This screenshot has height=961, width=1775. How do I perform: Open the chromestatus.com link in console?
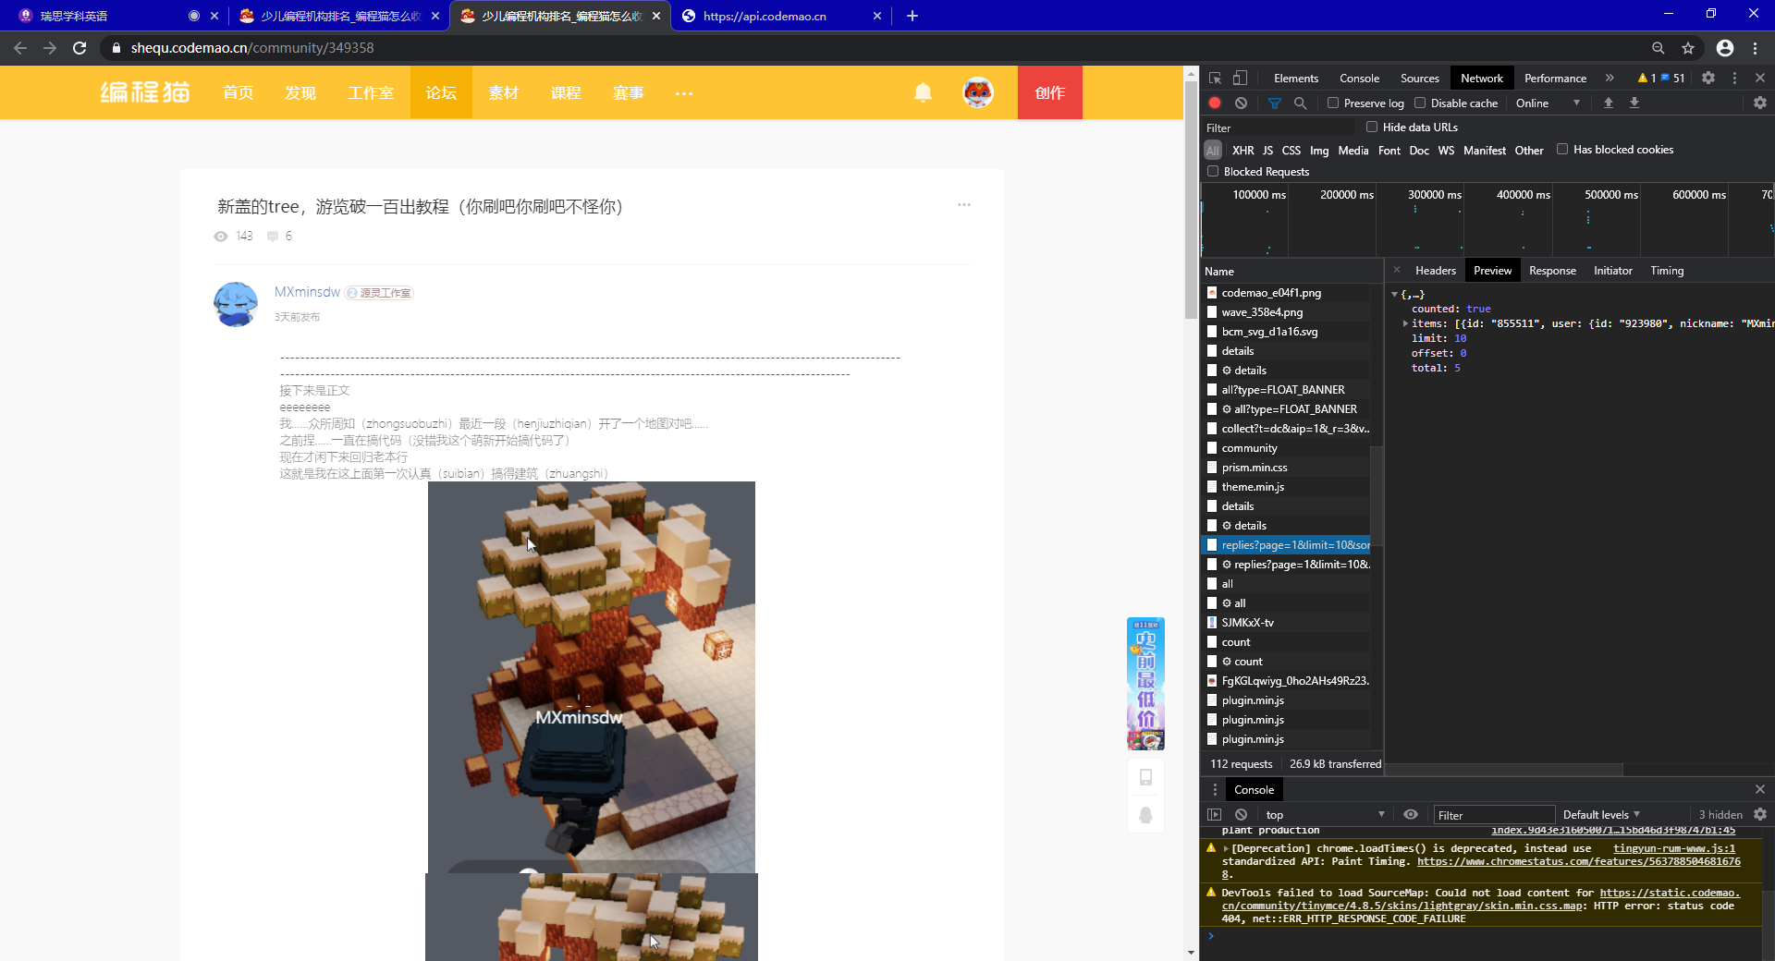tap(1579, 861)
